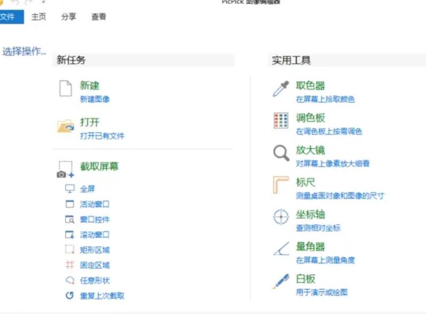Launch 量角器 tool link
Screen dimensions: 426x314
pos(310,247)
